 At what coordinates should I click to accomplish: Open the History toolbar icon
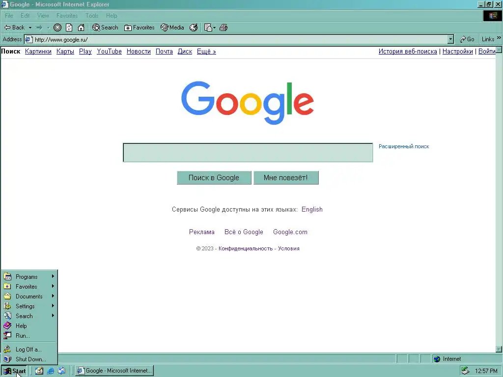194,27
